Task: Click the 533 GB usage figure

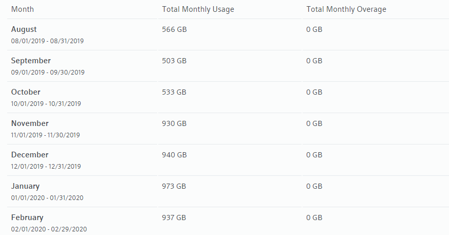Action: click(x=174, y=92)
